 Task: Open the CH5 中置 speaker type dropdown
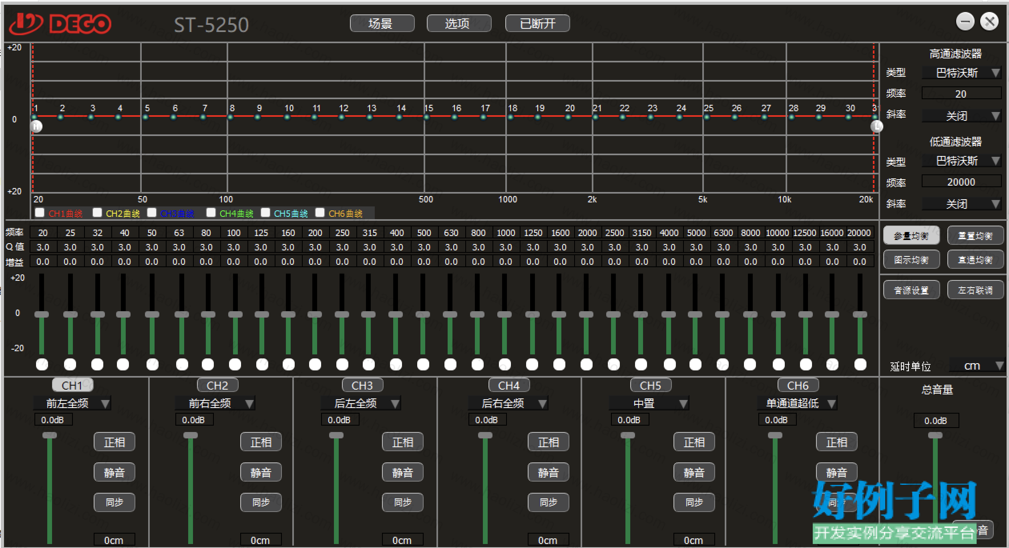point(649,403)
